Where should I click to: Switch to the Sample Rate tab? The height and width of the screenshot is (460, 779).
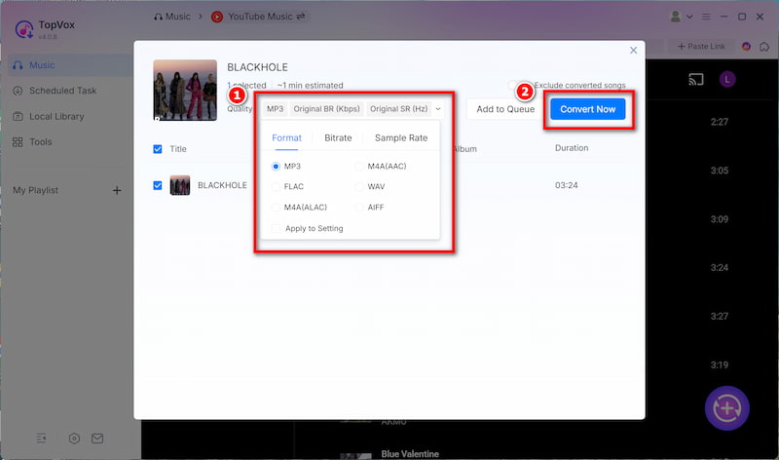[401, 137]
